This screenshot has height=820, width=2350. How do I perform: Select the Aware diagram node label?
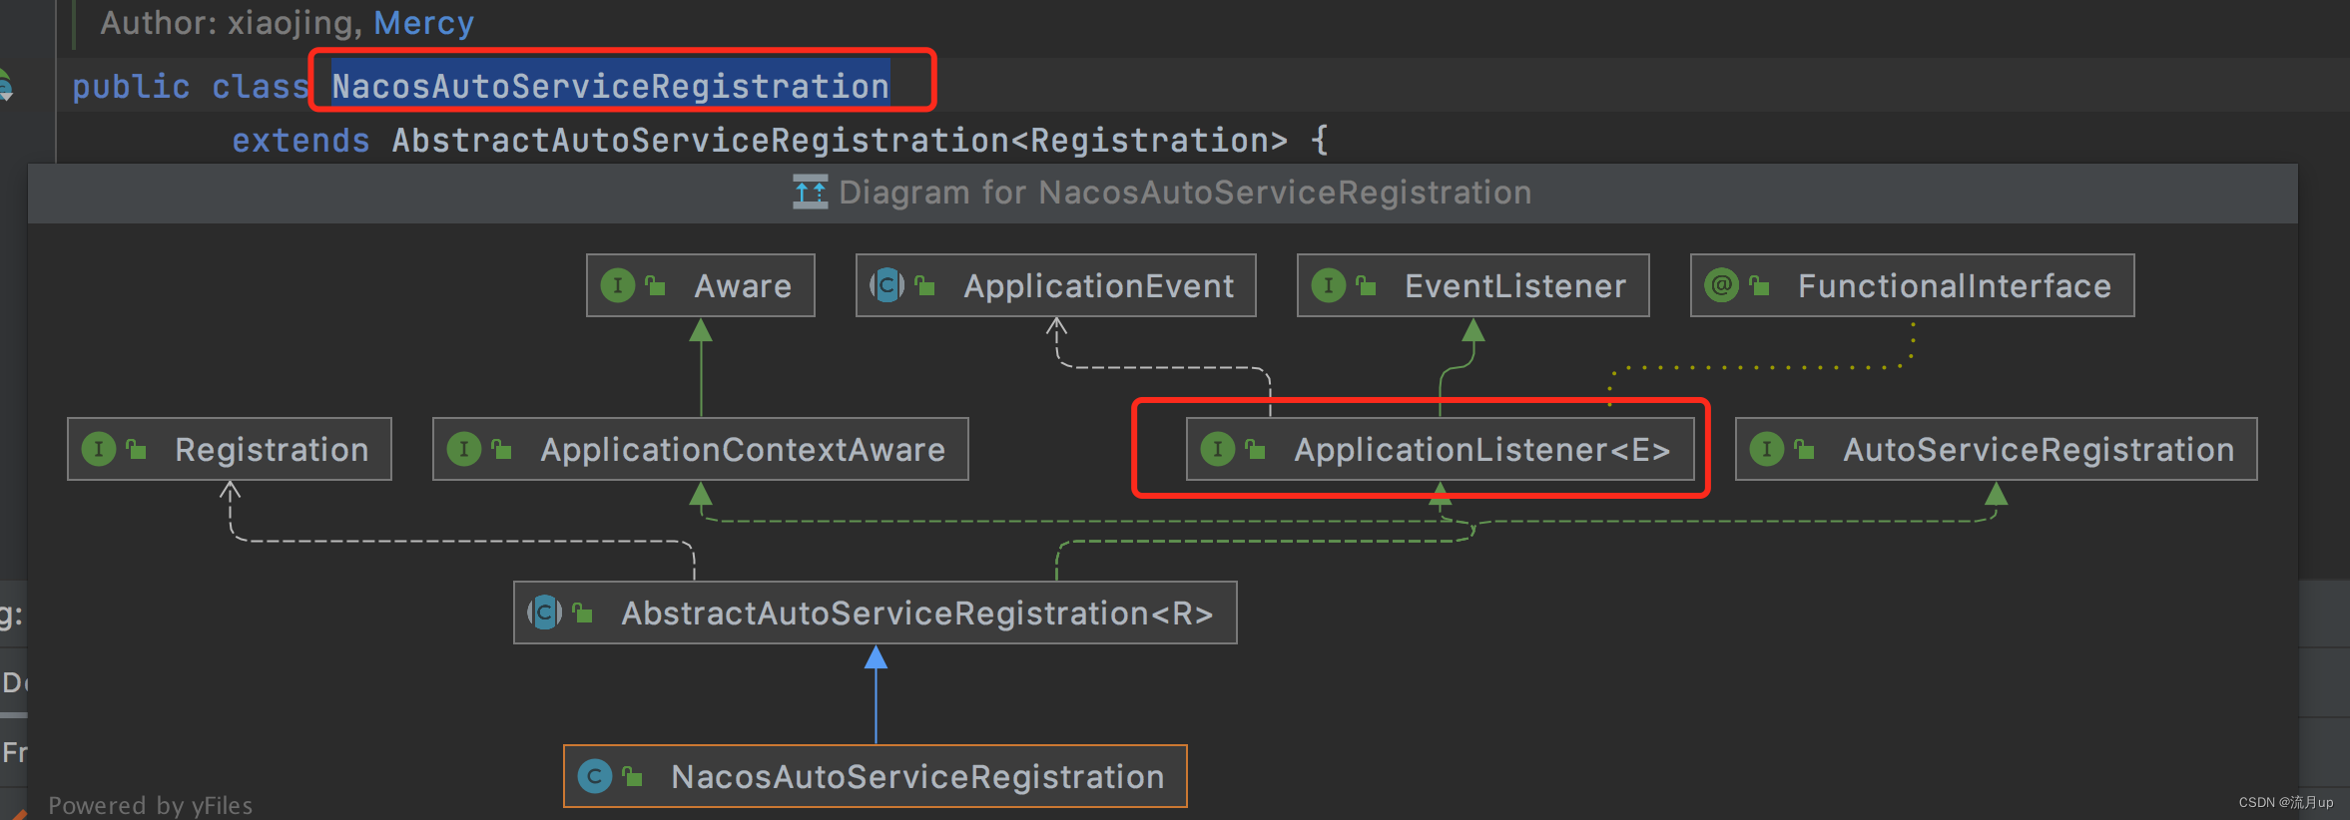[743, 286]
